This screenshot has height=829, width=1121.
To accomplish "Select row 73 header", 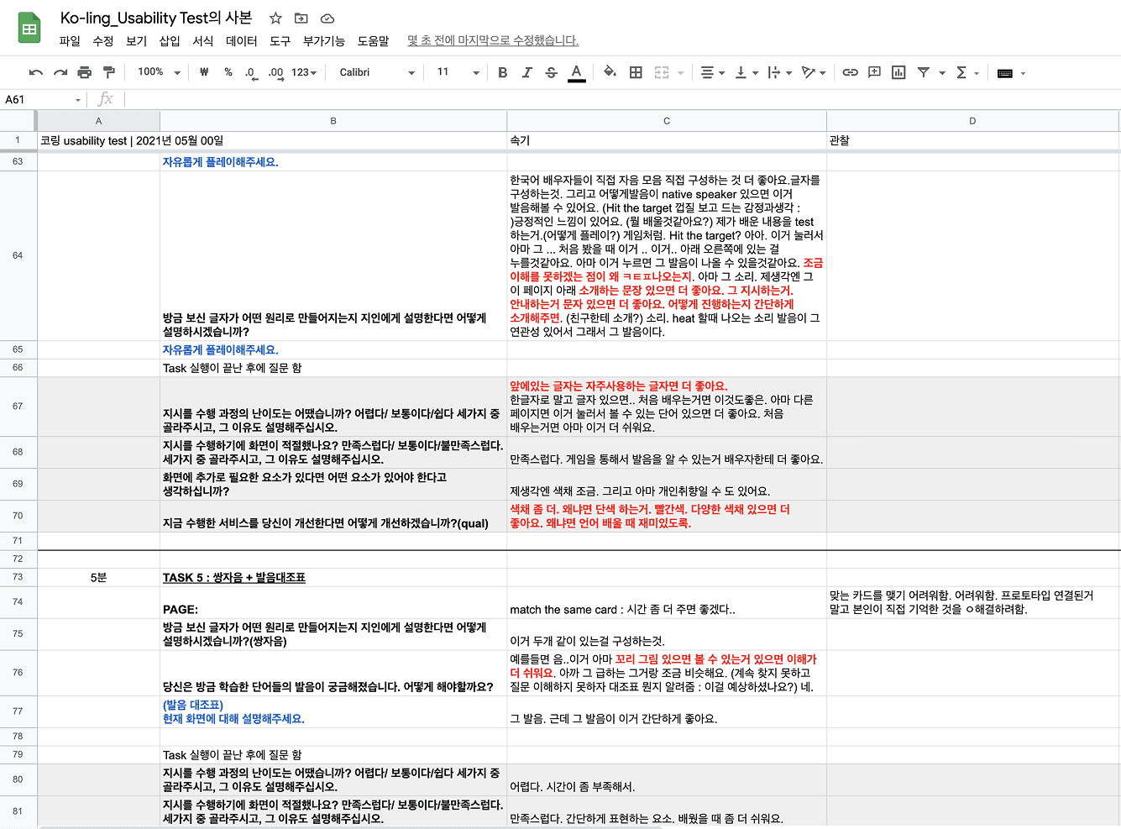I will tap(18, 577).
